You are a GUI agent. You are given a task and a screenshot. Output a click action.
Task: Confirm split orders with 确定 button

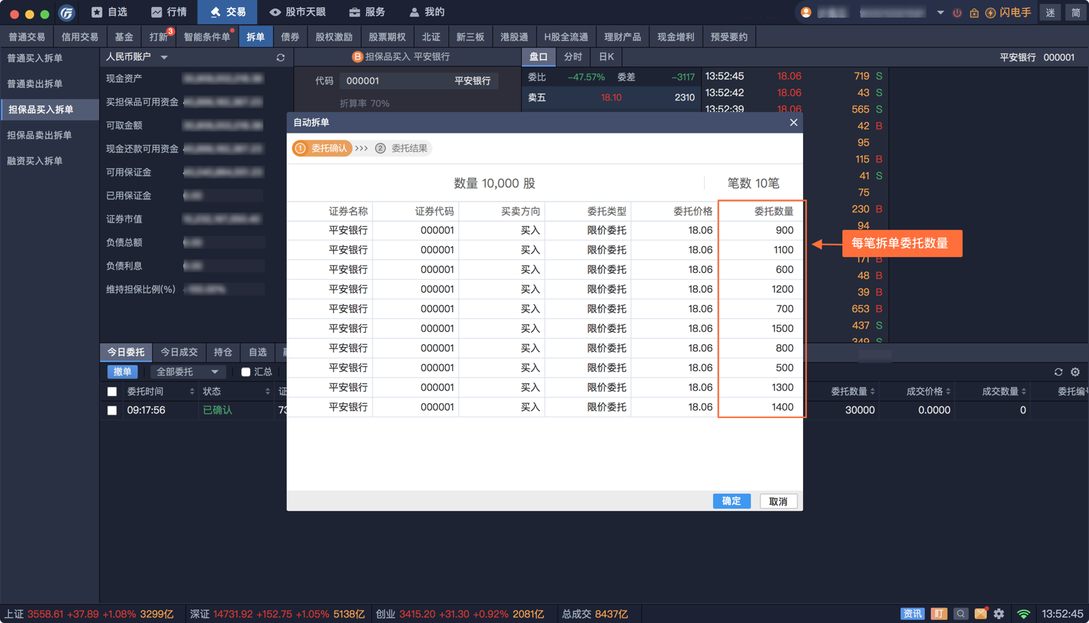tap(731, 501)
